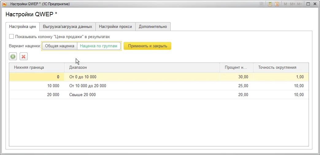The height and width of the screenshot is (155, 320).
Task: Select the "Наценка по группам" option
Action: (98, 46)
